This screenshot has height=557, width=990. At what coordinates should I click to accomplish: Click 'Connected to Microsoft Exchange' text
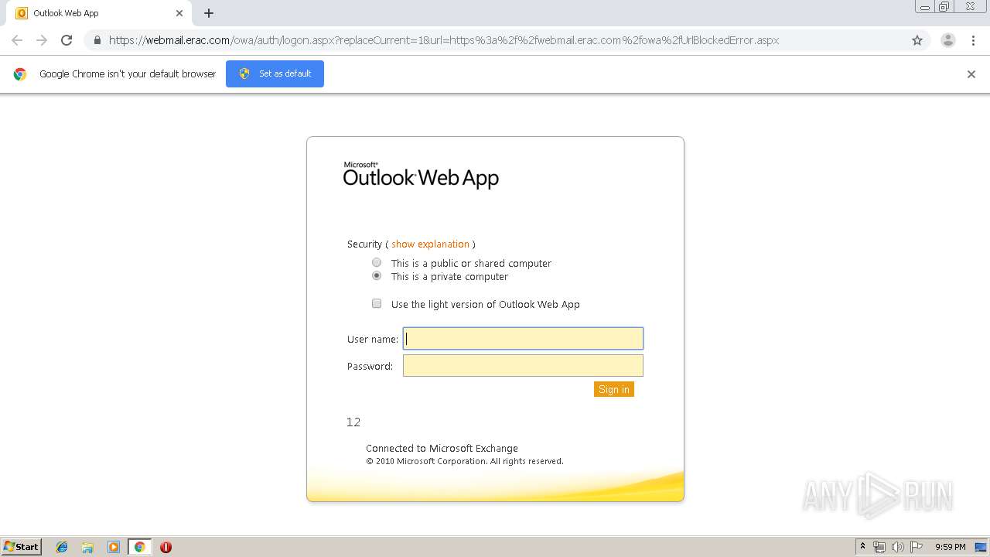coord(442,448)
